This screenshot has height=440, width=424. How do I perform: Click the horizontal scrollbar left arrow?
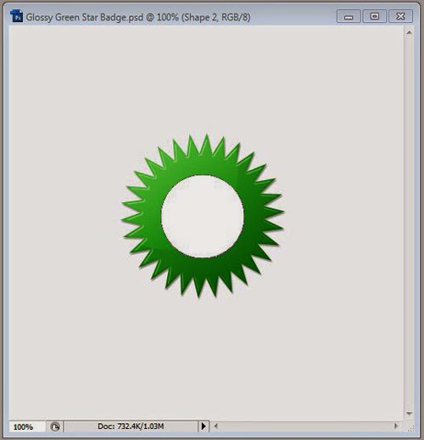(x=216, y=426)
